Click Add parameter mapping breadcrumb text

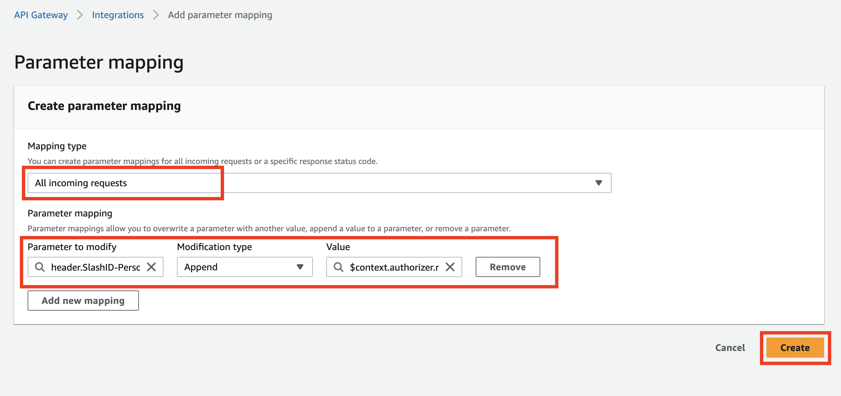click(x=220, y=15)
